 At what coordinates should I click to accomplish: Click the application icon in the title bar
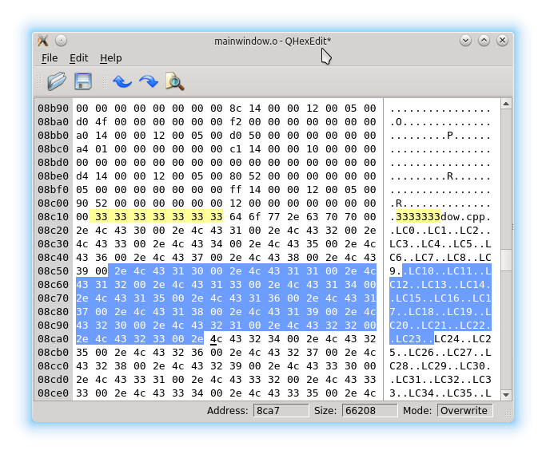pos(43,41)
